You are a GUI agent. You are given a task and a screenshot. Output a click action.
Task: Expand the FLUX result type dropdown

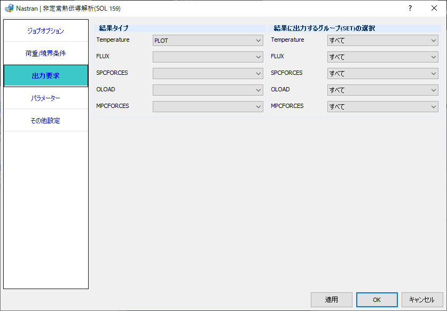point(208,57)
